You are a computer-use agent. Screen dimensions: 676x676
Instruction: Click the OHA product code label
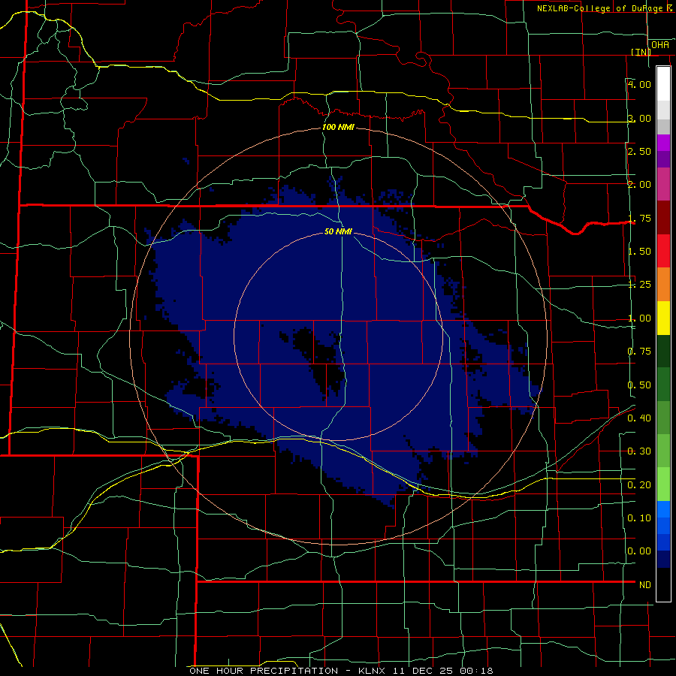coord(660,45)
